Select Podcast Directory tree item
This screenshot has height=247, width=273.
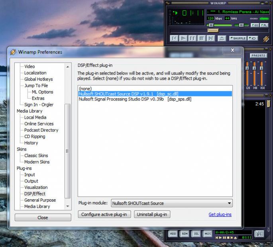41,130
